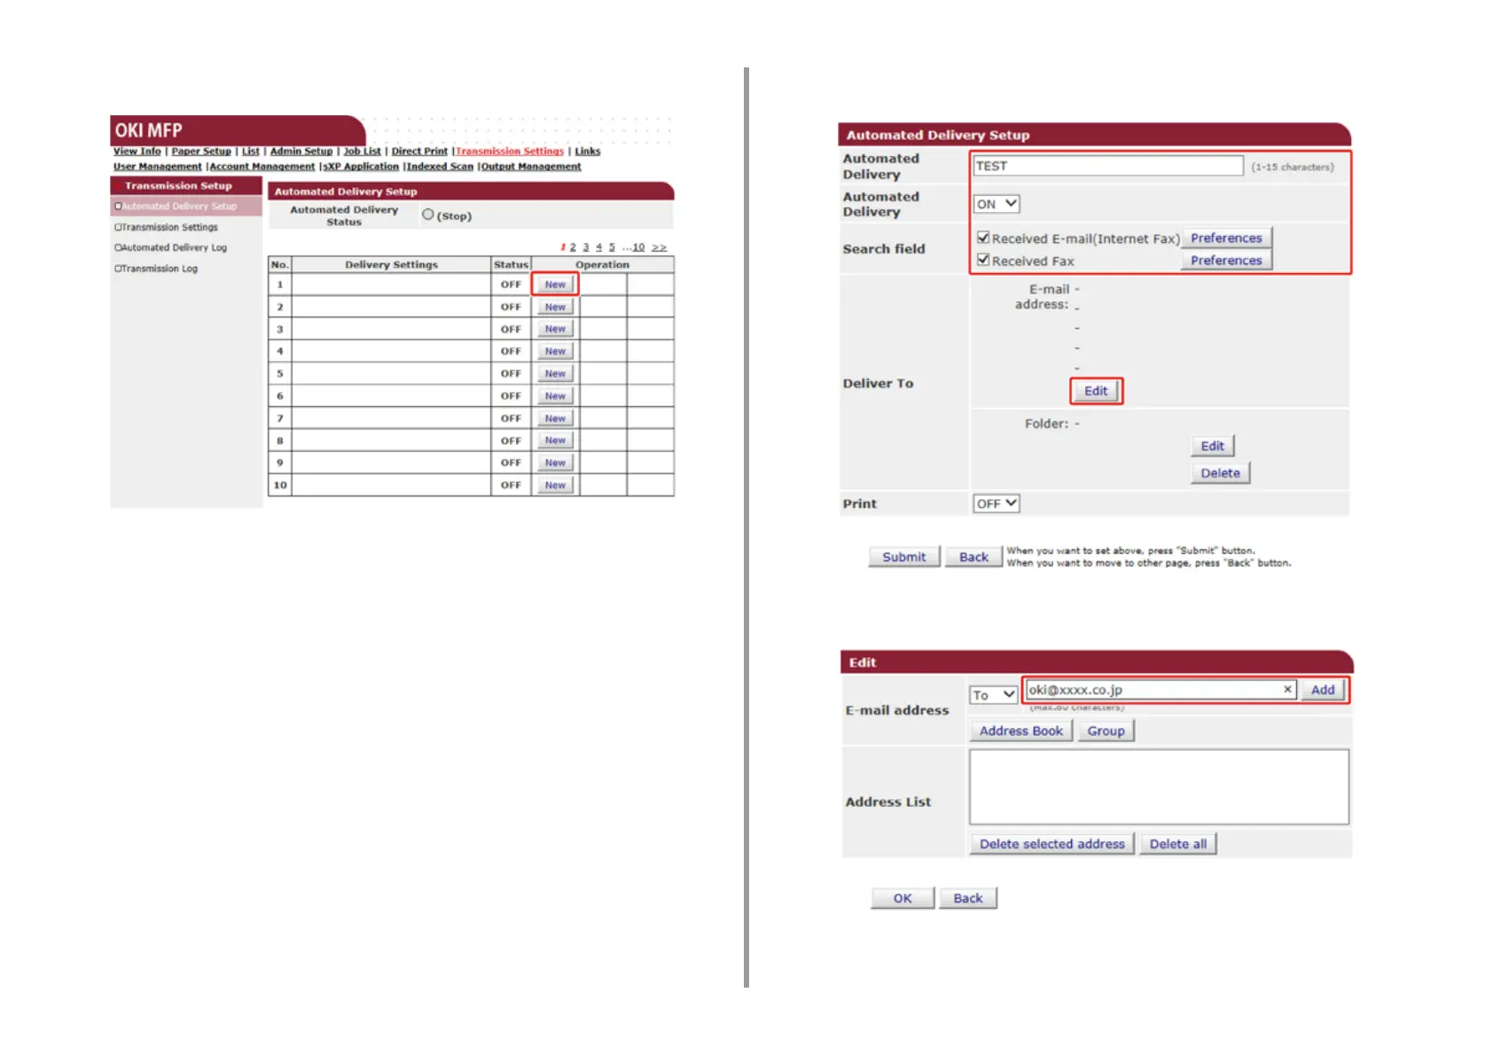
Task: Click inside the Address List box
Action: point(1159,787)
